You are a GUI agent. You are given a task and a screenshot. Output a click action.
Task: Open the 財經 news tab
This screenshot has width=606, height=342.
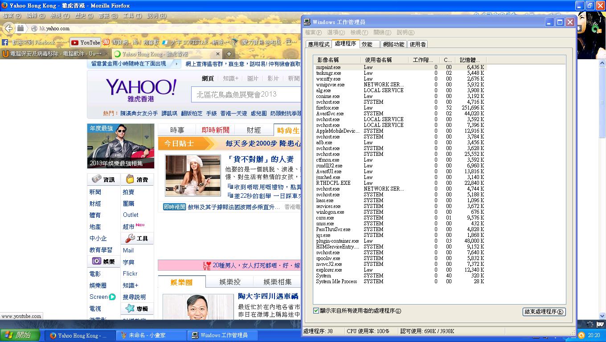[254, 130]
